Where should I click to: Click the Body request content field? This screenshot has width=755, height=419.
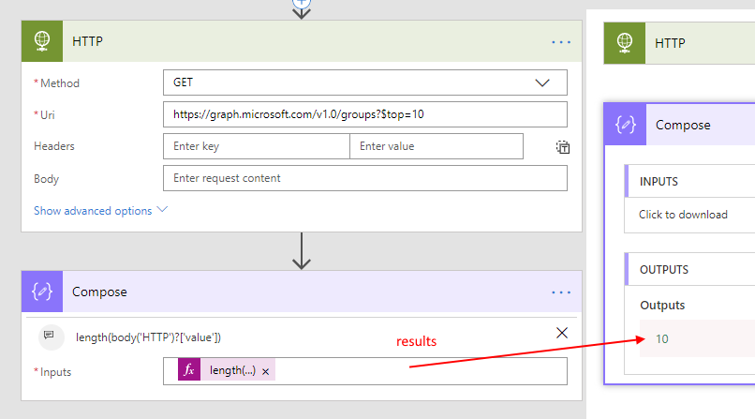click(x=364, y=178)
